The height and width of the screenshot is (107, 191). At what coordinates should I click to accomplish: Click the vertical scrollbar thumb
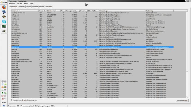(x=187, y=42)
